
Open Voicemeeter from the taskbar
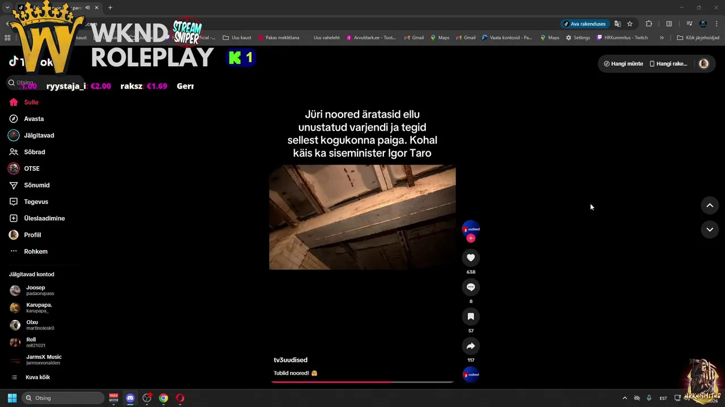pyautogui.click(x=114, y=398)
